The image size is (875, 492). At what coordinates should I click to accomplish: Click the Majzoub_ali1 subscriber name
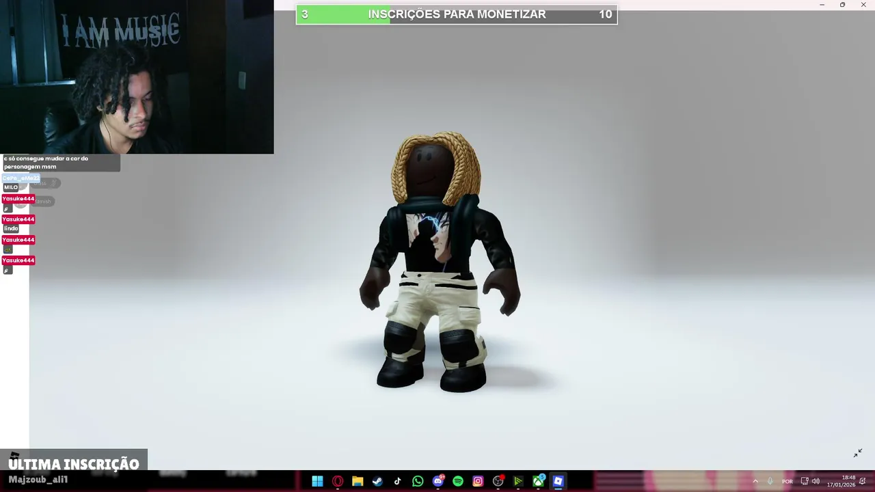(x=38, y=480)
